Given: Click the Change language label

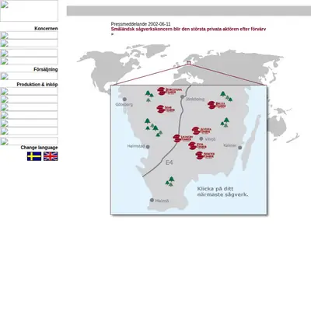Looking at the screenshot, I should click(x=39, y=148).
